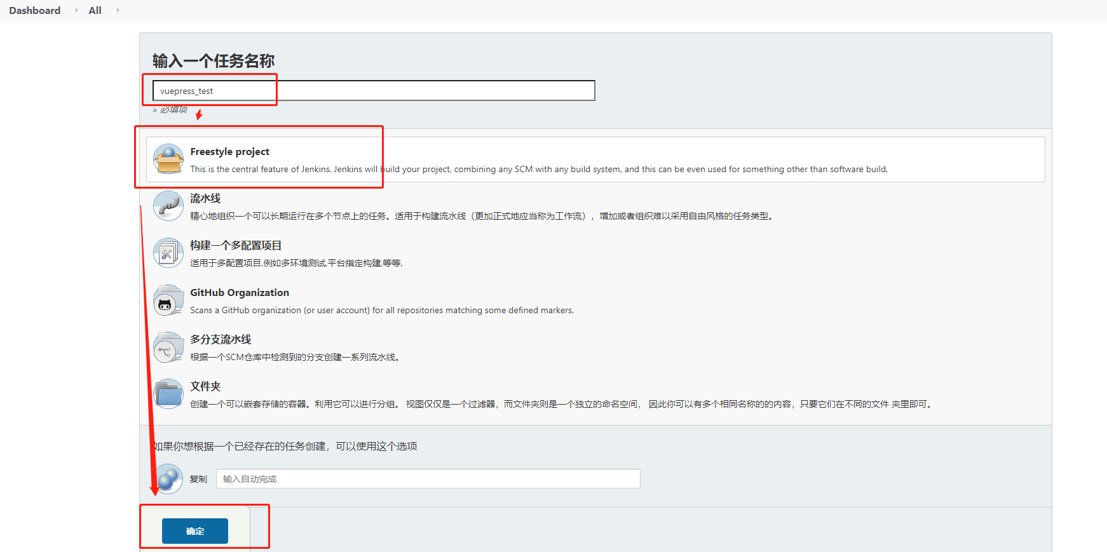Choose the 构建一个多配置项目 icon
Image resolution: width=1107 pixels, height=552 pixels.
click(168, 253)
